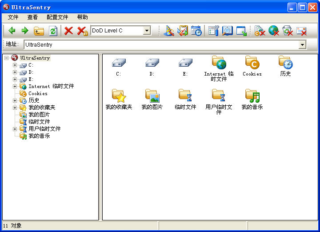The width and height of the screenshot is (320, 232).
Task: Open the 查看 menu
Action: point(32,17)
